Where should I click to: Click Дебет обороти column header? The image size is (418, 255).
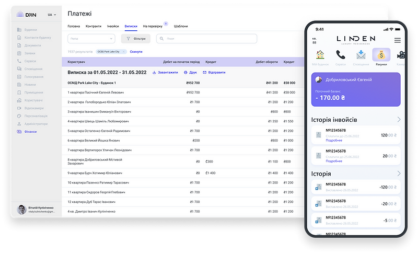[x=266, y=62]
